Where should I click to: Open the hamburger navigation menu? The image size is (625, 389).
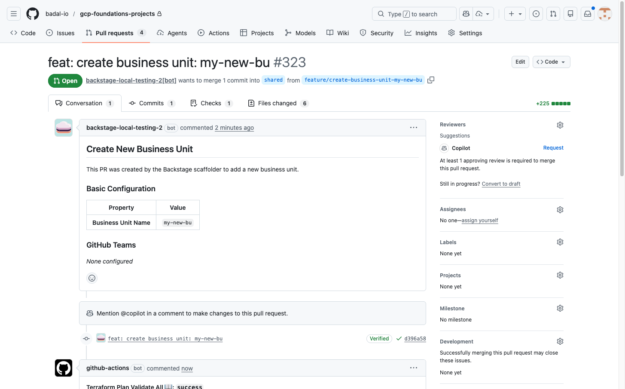(x=14, y=14)
